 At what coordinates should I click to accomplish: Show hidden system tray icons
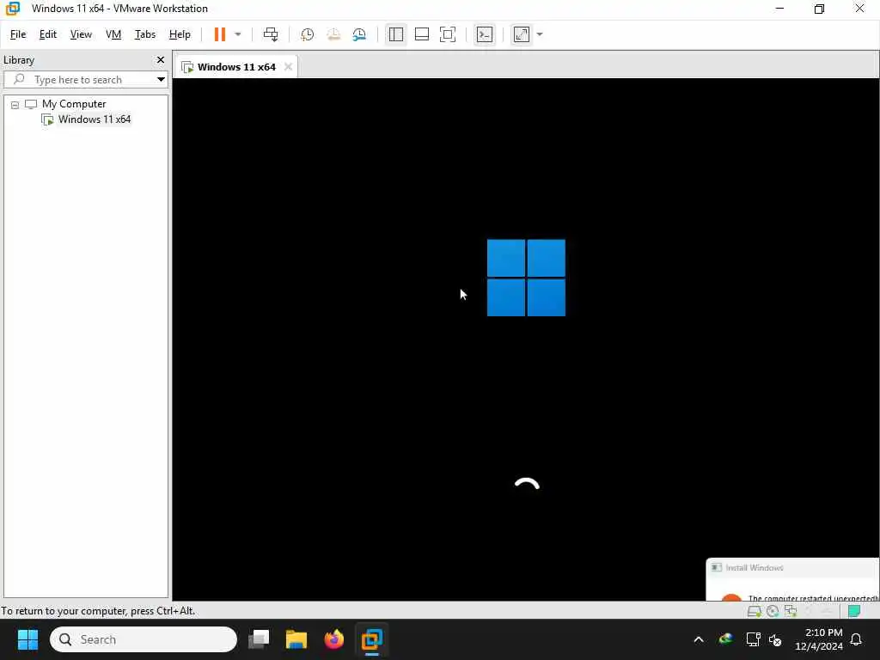click(x=699, y=639)
